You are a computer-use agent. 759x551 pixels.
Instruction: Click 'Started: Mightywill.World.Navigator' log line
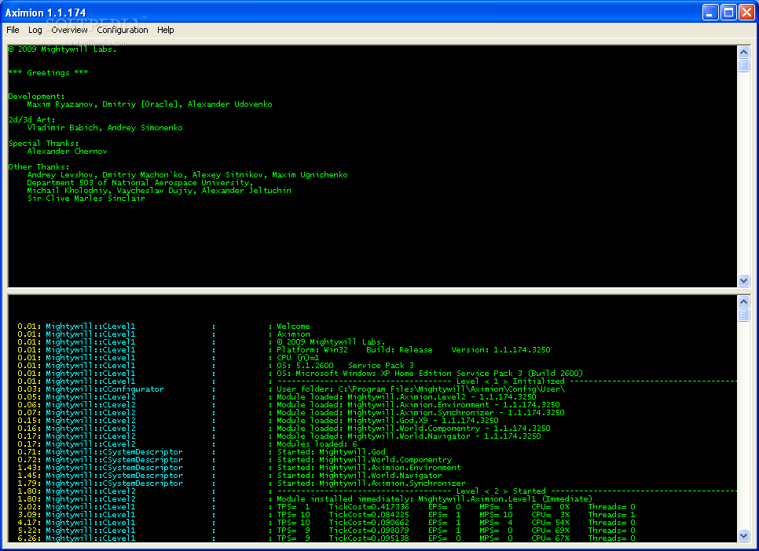[x=359, y=476]
